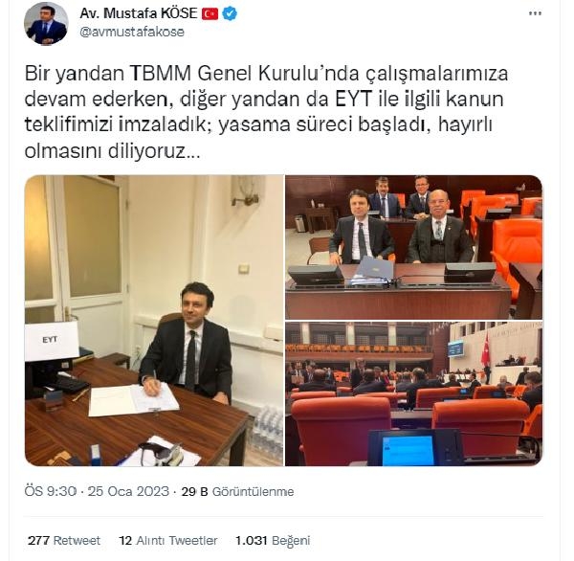Click the tweet's closing line 'olmasını diliyoruz...'
574x561 pixels.
tap(112, 151)
